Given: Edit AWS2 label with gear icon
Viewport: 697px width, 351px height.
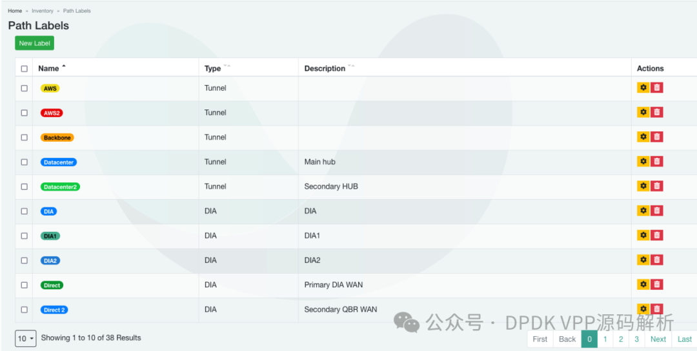Looking at the screenshot, I should [643, 112].
